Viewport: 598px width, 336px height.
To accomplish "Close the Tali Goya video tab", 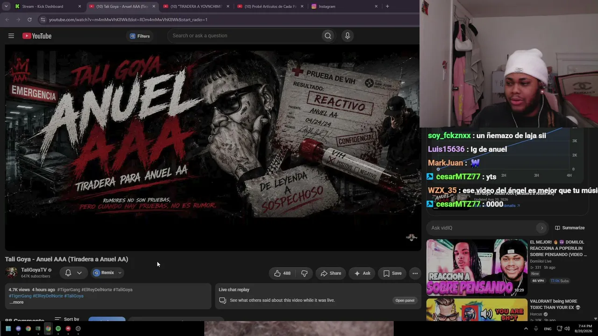I will 154,7.
